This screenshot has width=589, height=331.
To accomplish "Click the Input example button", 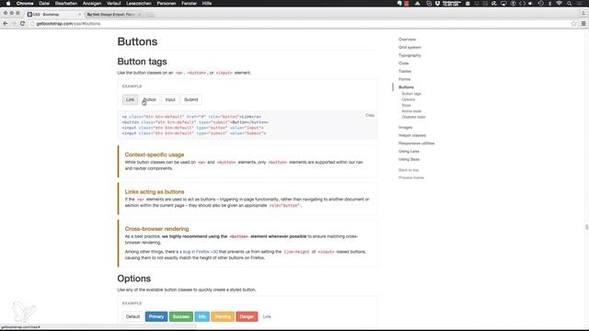I will [170, 99].
